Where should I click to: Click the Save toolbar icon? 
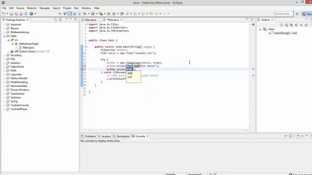pos(11,14)
